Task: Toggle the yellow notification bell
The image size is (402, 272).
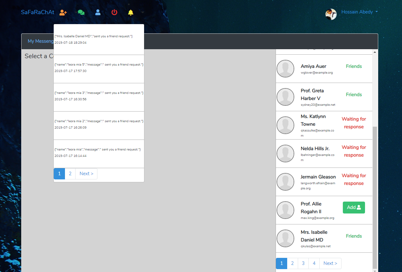Action: pos(131,13)
